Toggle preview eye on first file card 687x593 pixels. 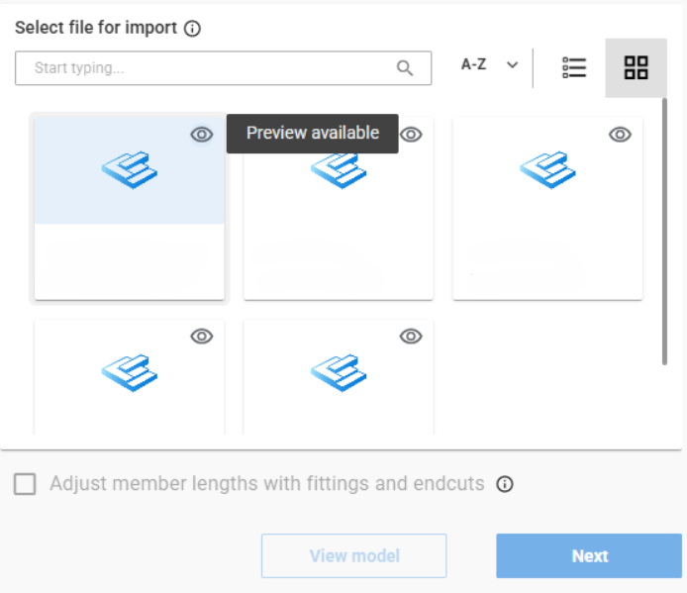coord(202,135)
